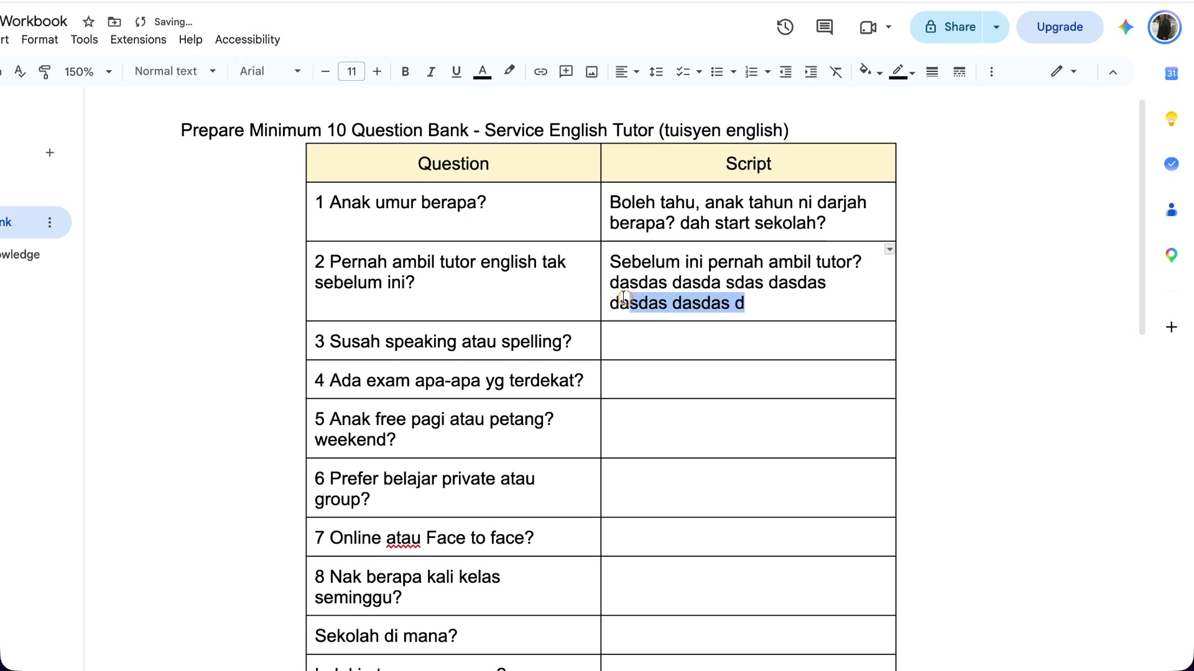Choose the text color swatch
This screenshot has height=671, width=1194.
coord(482,71)
